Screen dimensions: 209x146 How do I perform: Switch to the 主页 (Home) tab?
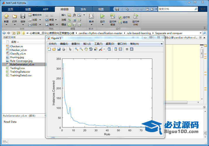[11, 9]
